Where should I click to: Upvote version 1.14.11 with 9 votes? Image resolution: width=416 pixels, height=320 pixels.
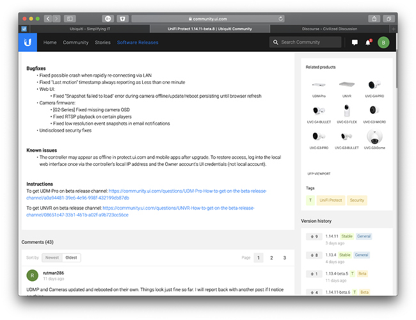click(314, 236)
